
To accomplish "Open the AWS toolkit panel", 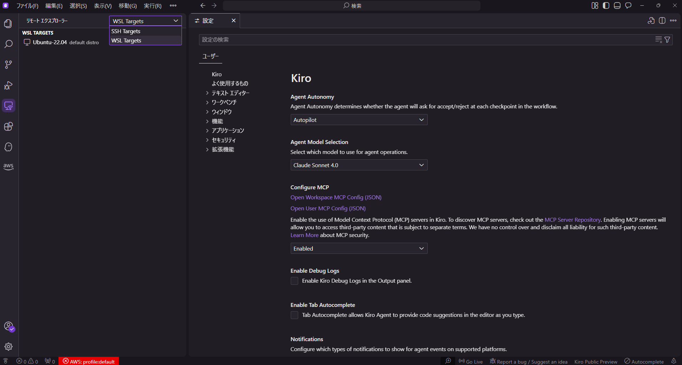I will (8, 166).
